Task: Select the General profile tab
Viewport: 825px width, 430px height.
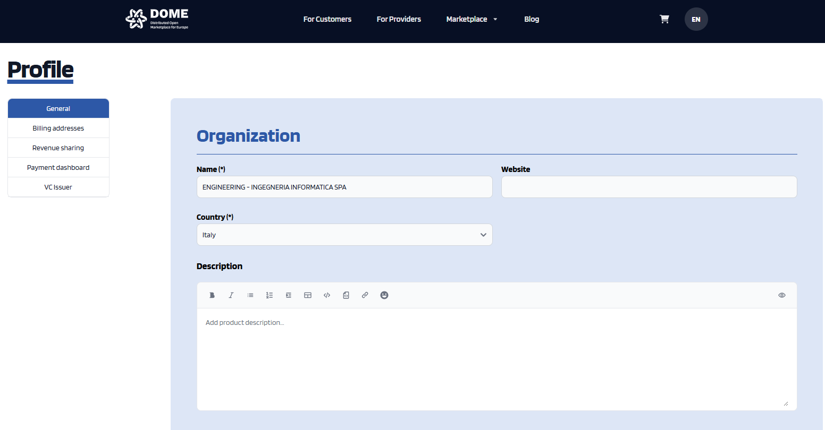Action: click(58, 108)
